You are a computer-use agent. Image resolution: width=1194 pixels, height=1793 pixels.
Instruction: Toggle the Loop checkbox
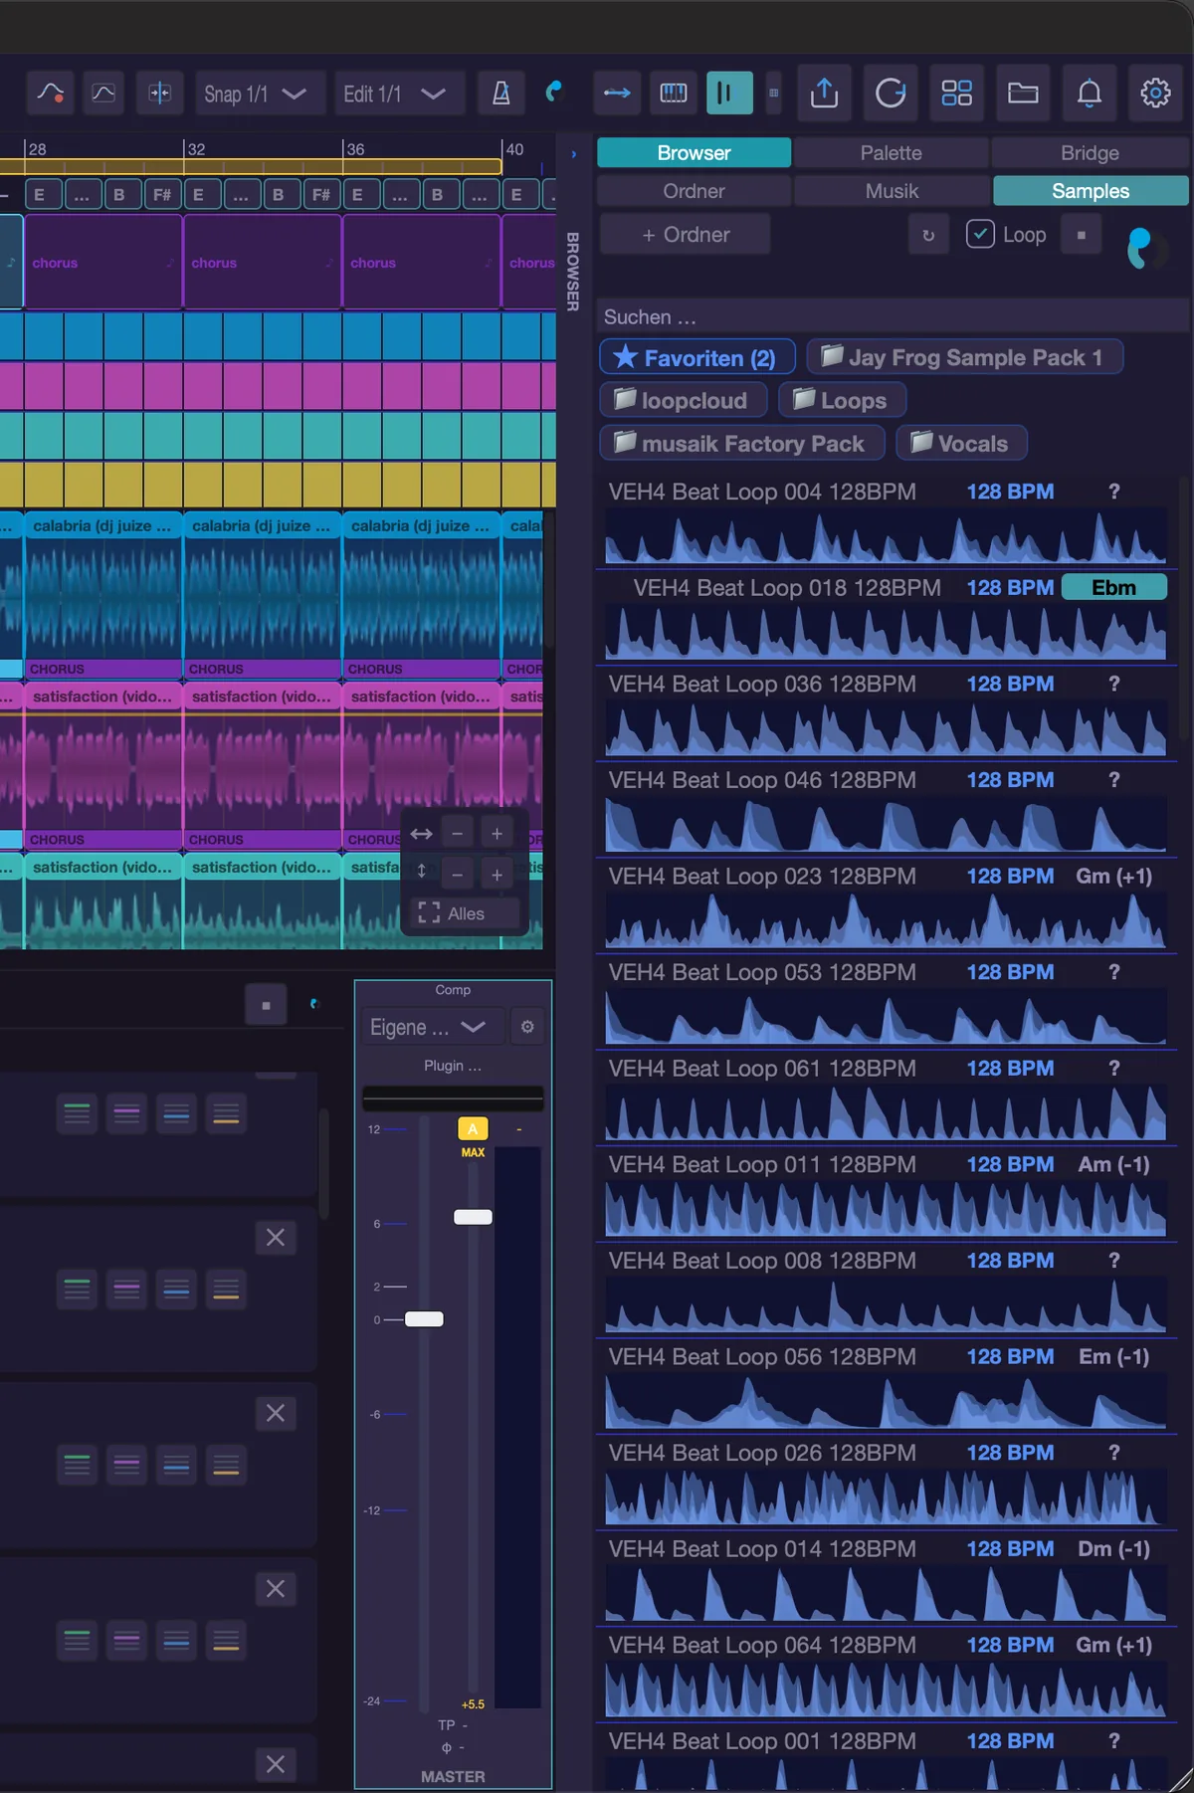[x=980, y=235]
